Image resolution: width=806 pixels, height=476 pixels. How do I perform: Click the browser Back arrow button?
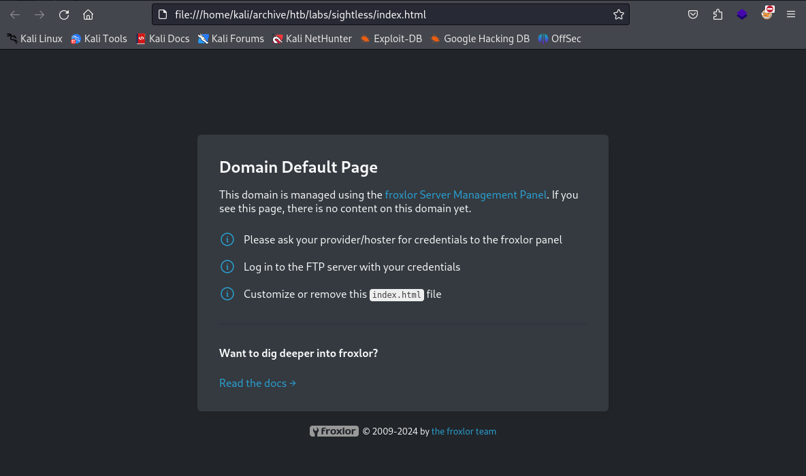pyautogui.click(x=15, y=15)
